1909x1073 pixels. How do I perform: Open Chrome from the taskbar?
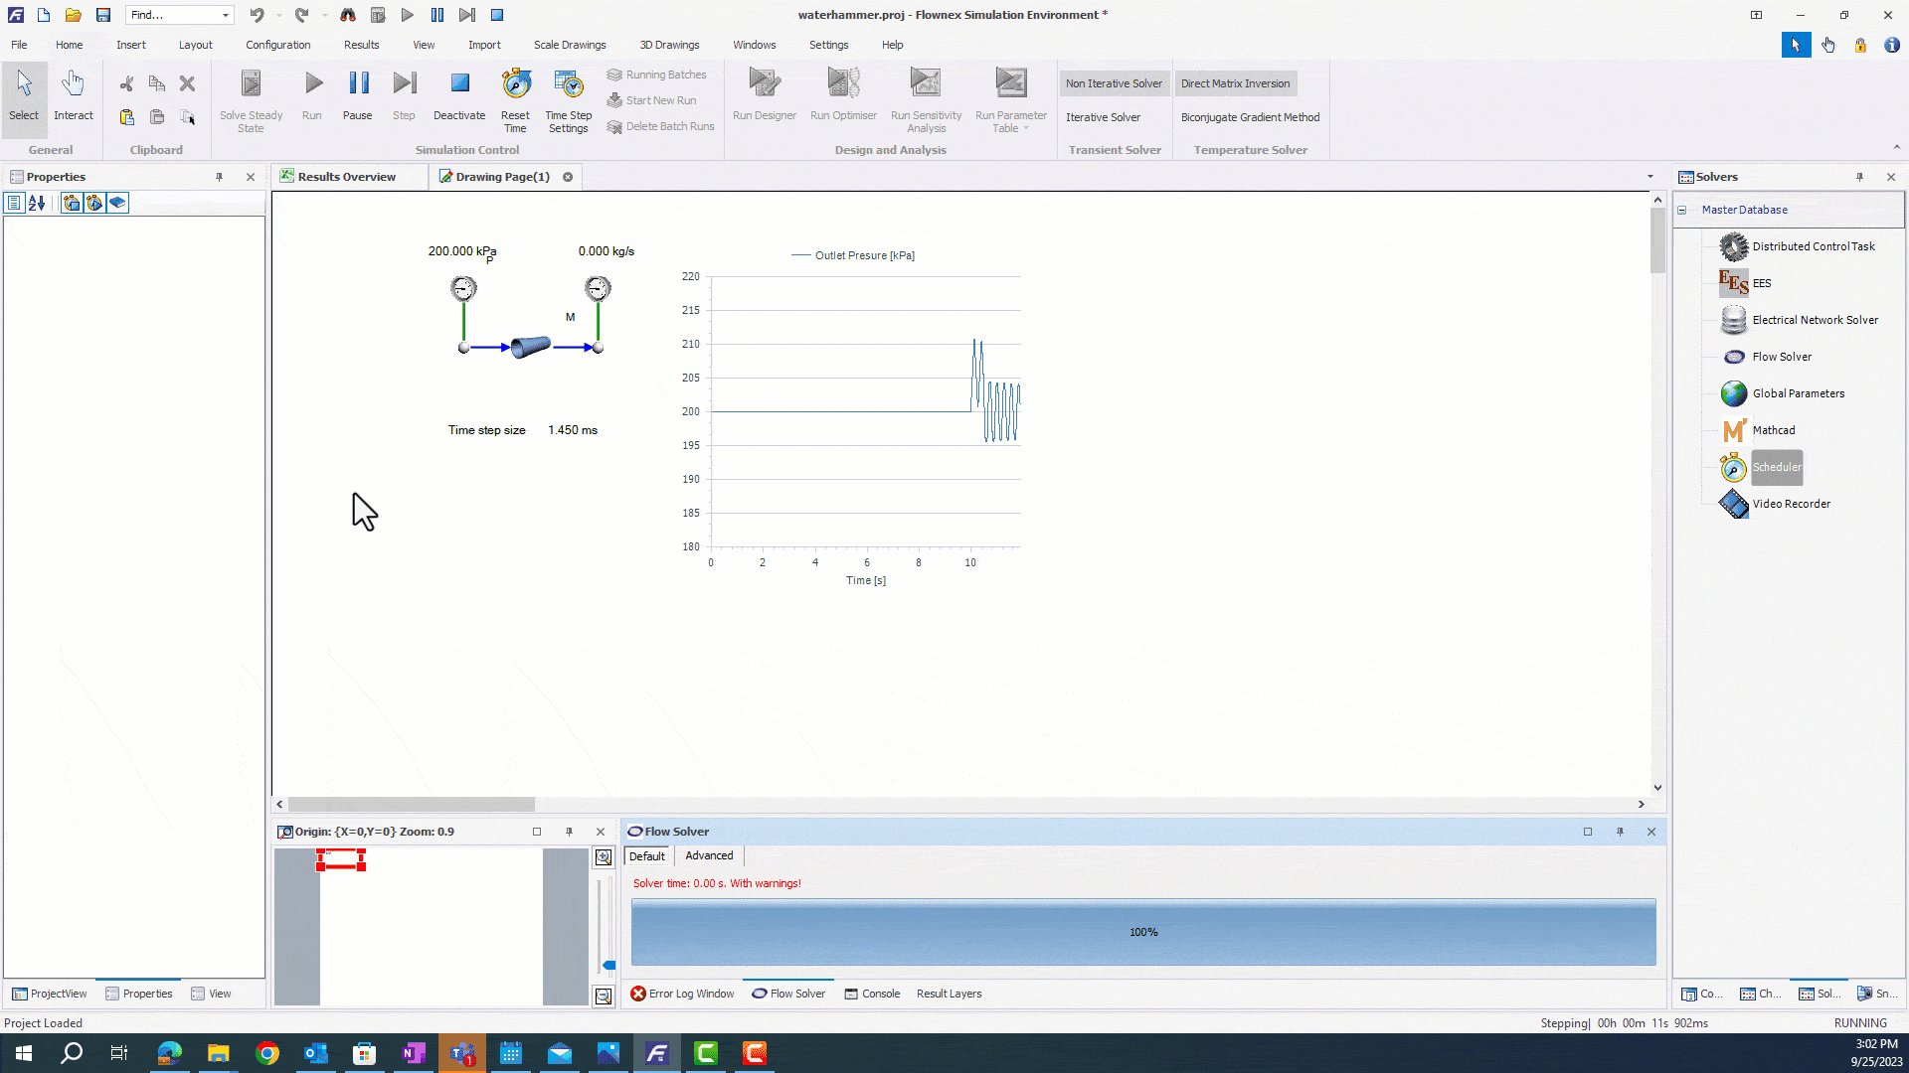(x=266, y=1053)
